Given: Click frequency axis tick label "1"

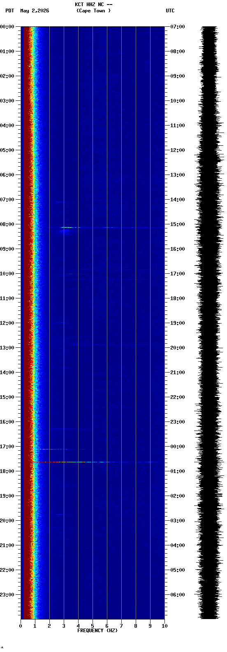Looking at the screenshot, I should [x=35, y=626].
